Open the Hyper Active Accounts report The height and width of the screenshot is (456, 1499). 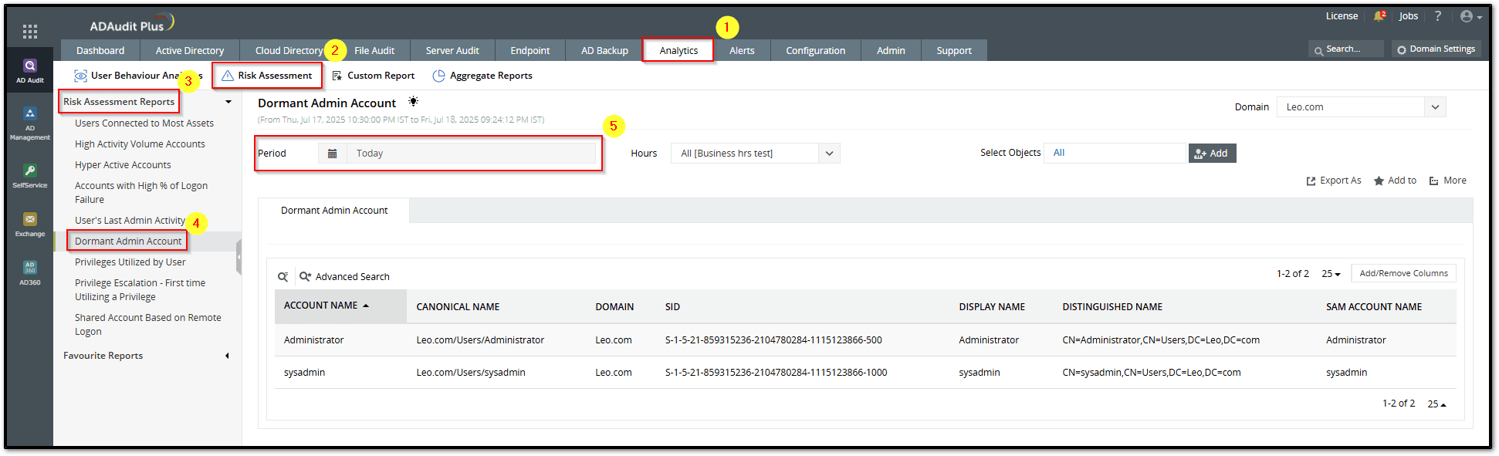point(123,165)
